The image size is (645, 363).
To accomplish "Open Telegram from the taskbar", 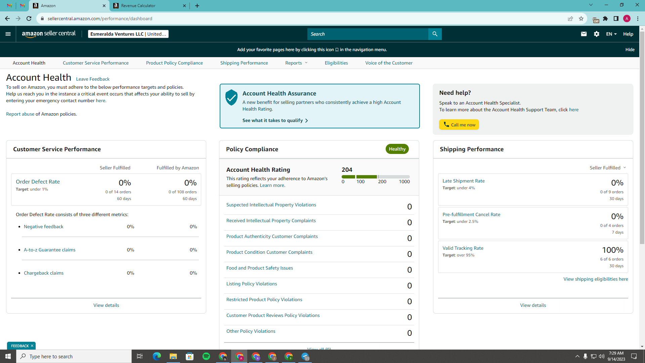I will (305, 356).
